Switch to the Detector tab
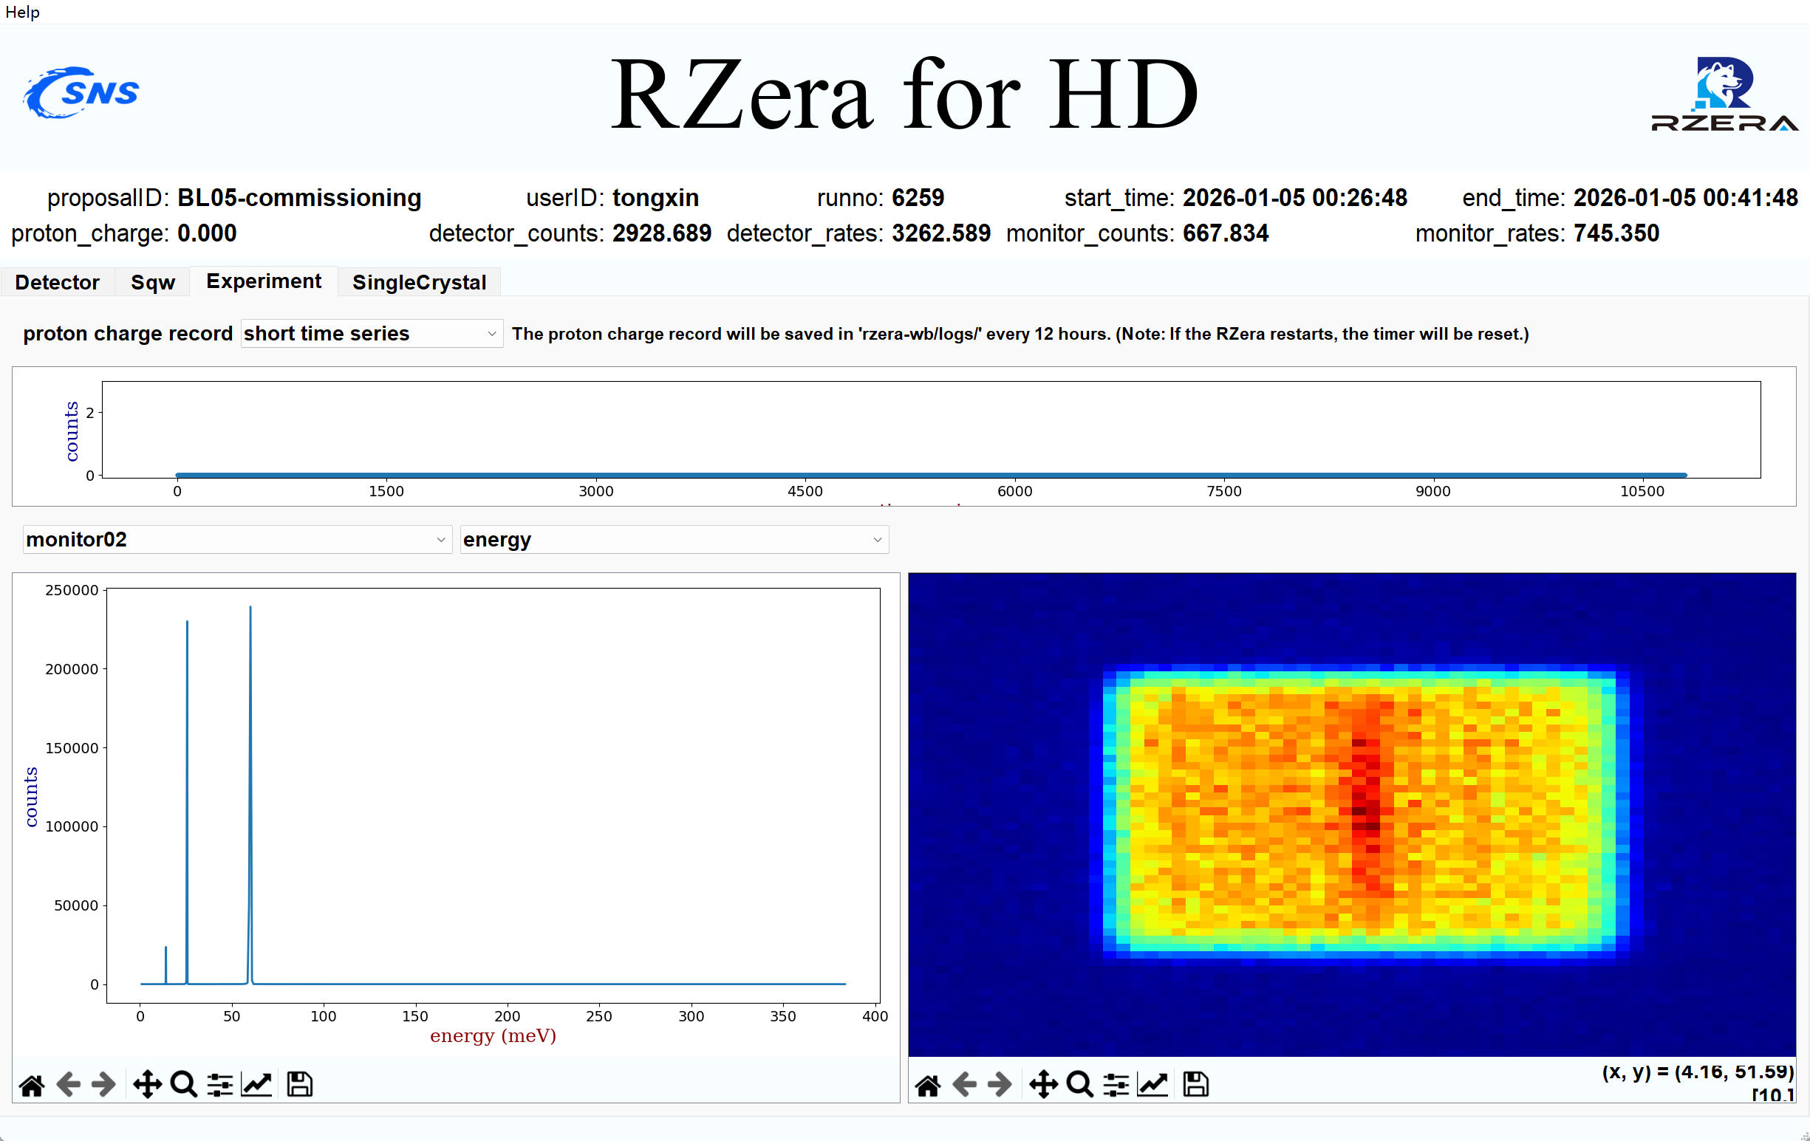 (57, 282)
